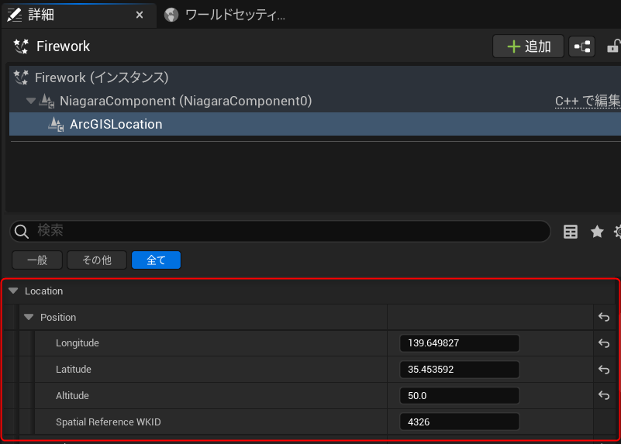Screen dimensions: 621x444
Task: Click the NiagaraComponent row icon
Action: (47, 101)
